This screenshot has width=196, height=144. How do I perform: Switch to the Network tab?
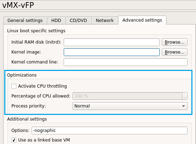point(105,20)
